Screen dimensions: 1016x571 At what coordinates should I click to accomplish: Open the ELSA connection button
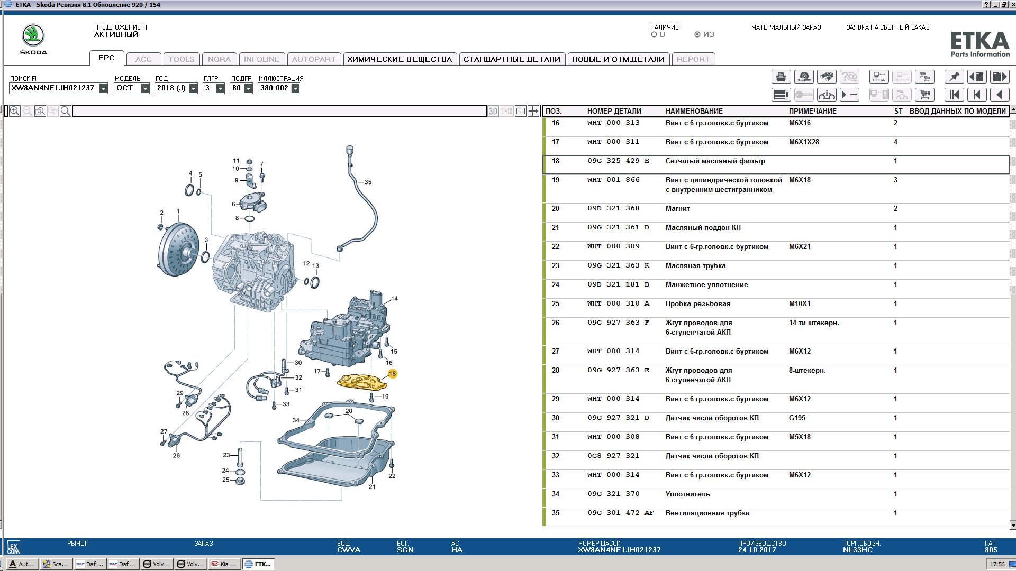(879, 77)
